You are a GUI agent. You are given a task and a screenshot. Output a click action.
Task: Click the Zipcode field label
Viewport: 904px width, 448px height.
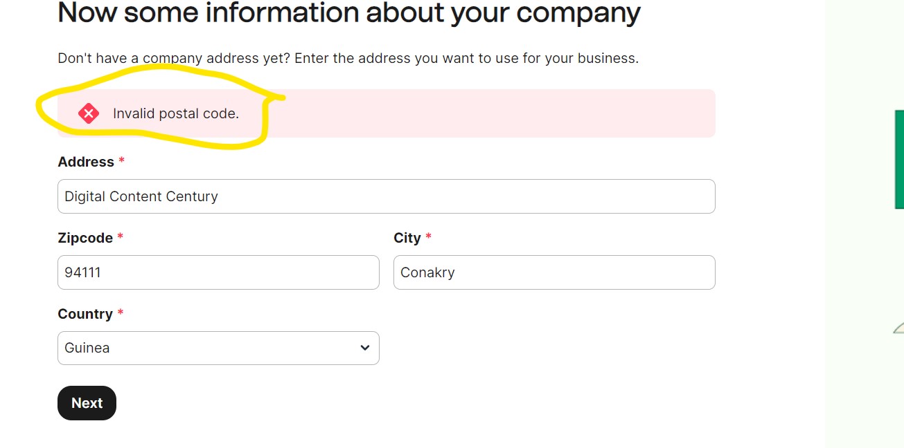coord(85,238)
